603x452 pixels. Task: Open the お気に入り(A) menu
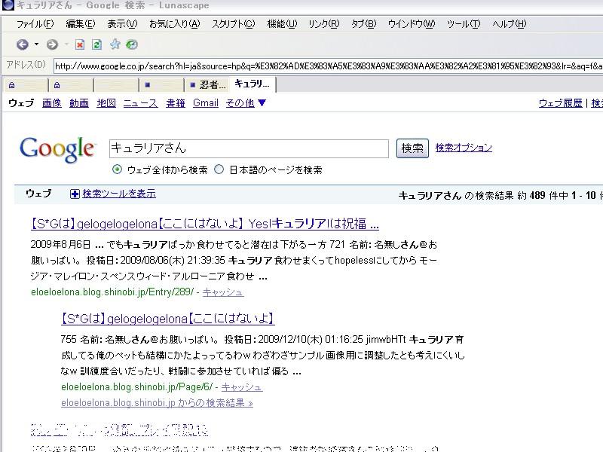[175, 24]
